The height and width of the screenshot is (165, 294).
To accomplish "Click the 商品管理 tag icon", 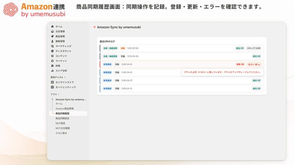I will pyautogui.click(x=52, y=36).
